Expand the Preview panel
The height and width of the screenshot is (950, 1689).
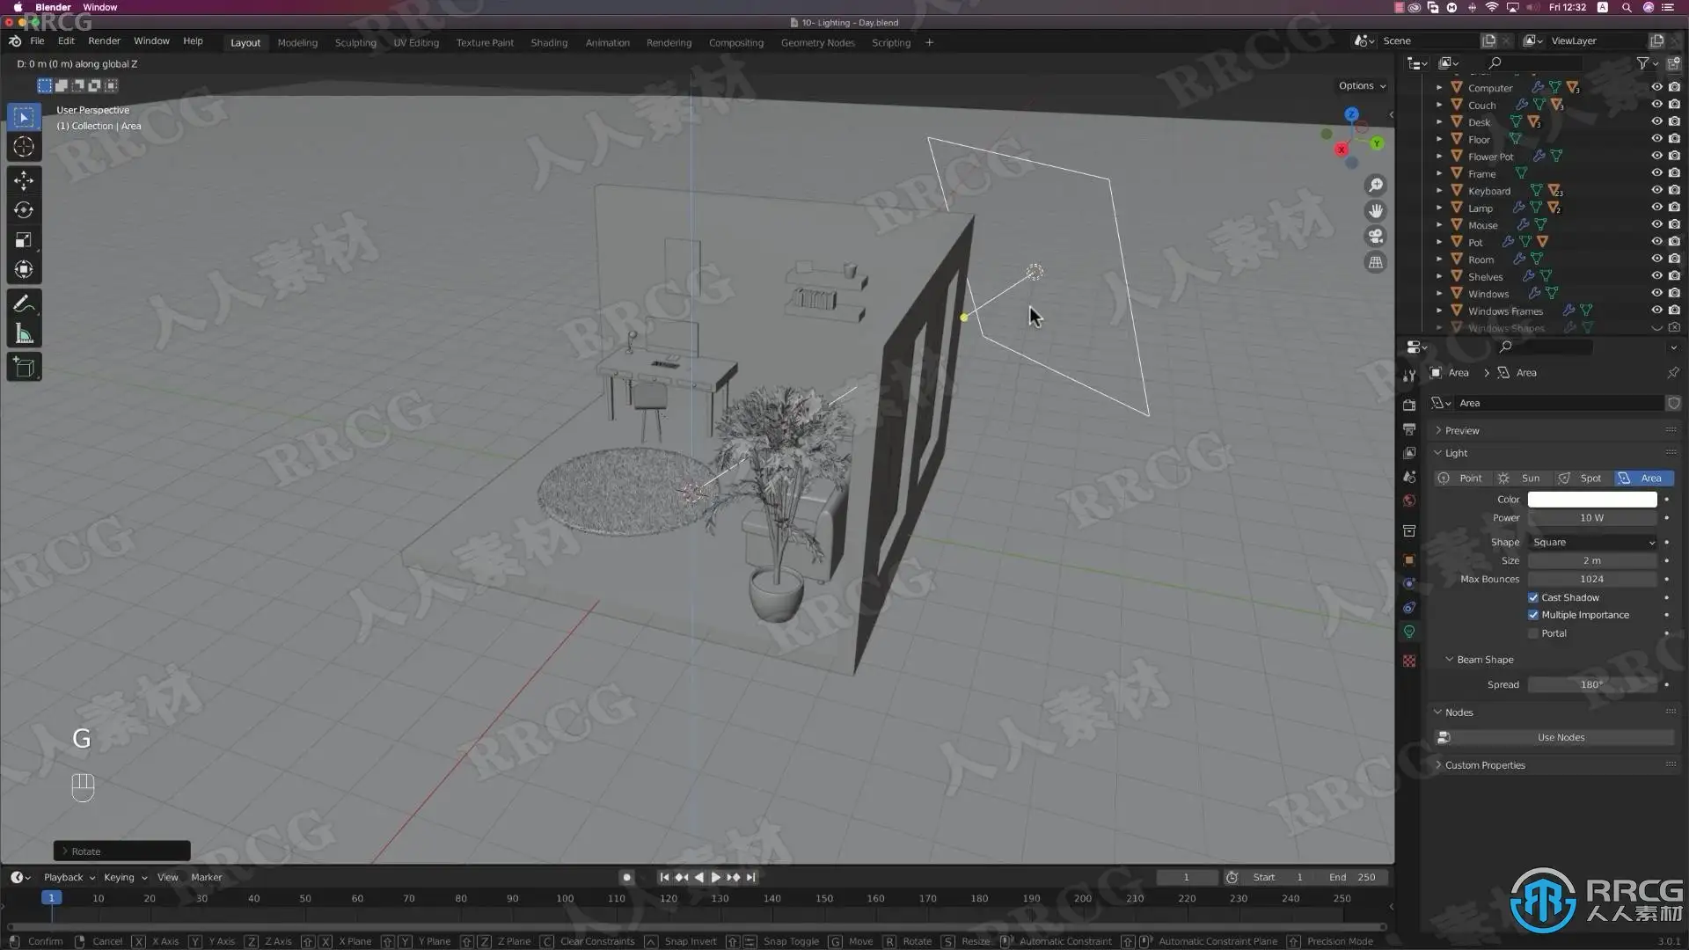point(1462,431)
